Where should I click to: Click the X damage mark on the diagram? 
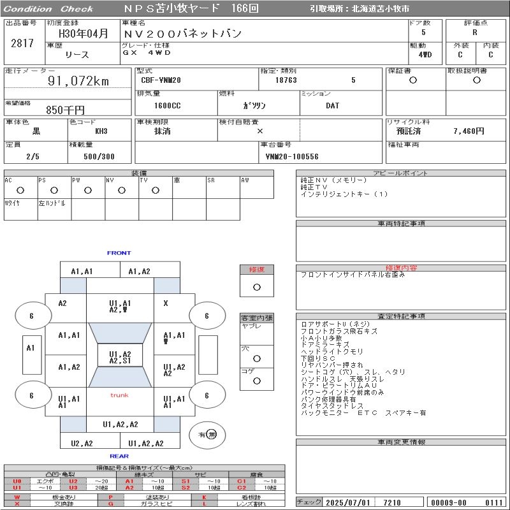[x=166, y=303]
